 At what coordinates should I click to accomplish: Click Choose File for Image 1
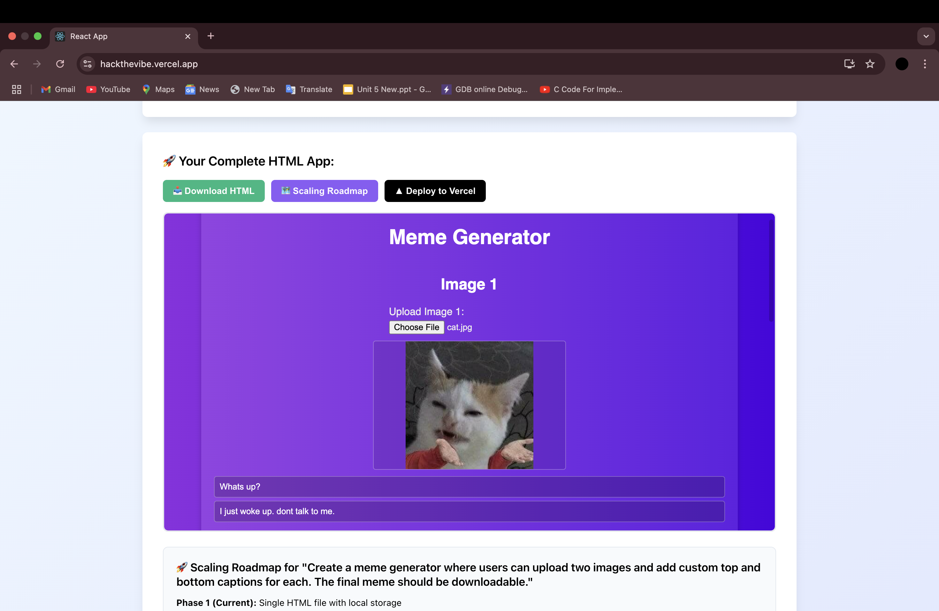[416, 327]
